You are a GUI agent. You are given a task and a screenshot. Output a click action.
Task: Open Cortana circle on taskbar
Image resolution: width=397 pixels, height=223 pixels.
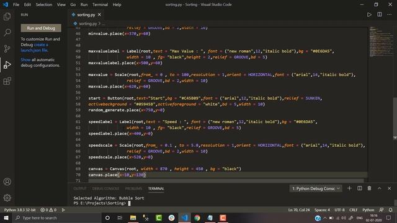coord(107,218)
